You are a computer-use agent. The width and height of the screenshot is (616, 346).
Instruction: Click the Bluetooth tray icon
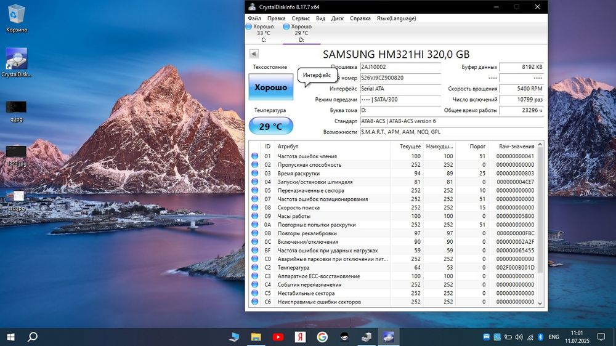[541, 337]
